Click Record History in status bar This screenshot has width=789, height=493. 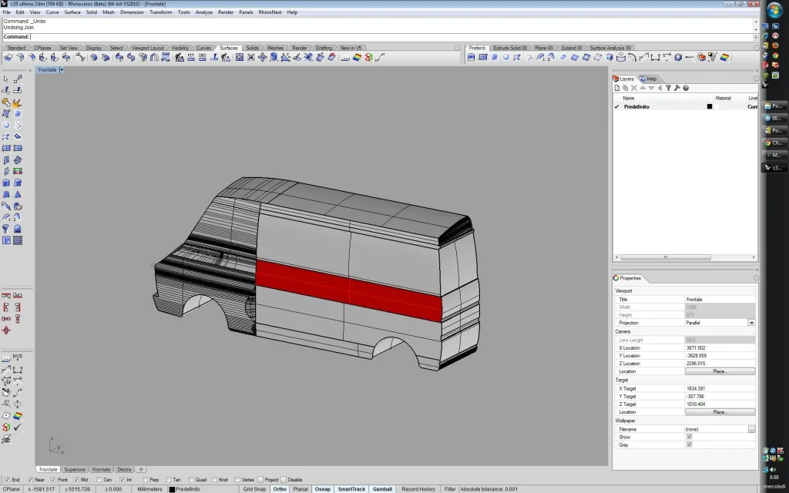click(x=418, y=489)
